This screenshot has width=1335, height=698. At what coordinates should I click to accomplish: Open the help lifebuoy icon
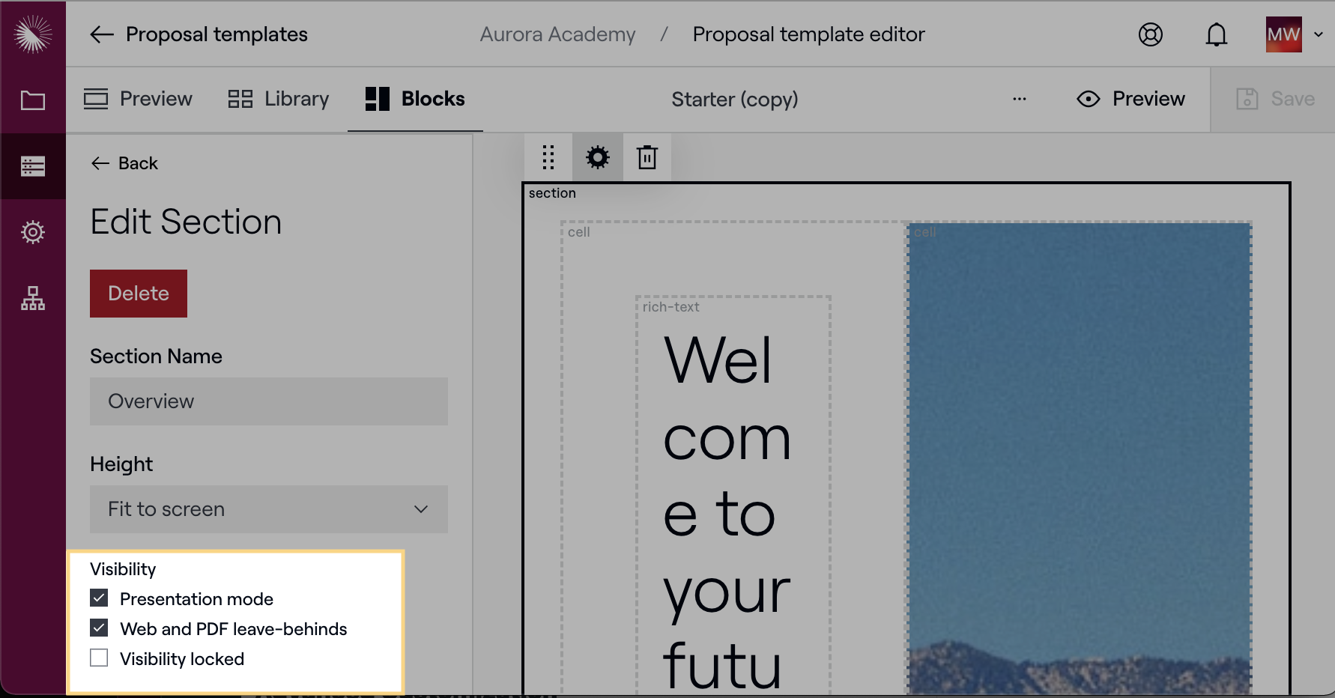pyautogui.click(x=1151, y=34)
